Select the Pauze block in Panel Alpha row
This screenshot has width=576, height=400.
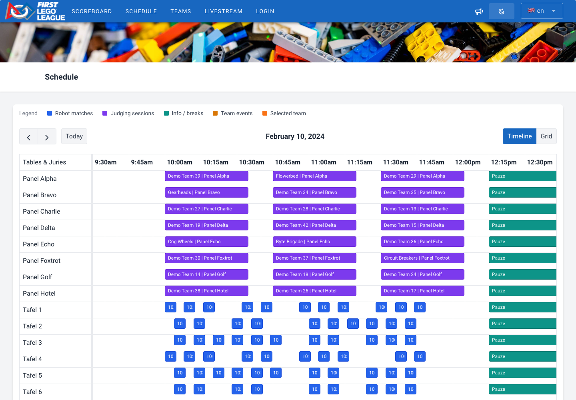coord(522,176)
